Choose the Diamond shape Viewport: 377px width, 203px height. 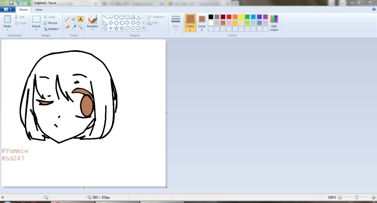pyautogui.click(x=110, y=23)
